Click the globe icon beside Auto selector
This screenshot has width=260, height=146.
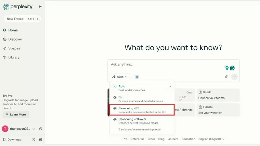[137, 77]
